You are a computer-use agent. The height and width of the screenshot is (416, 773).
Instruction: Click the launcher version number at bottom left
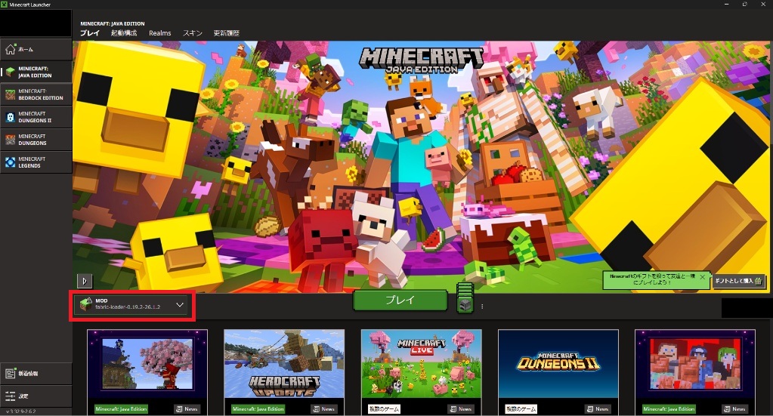click(20, 411)
